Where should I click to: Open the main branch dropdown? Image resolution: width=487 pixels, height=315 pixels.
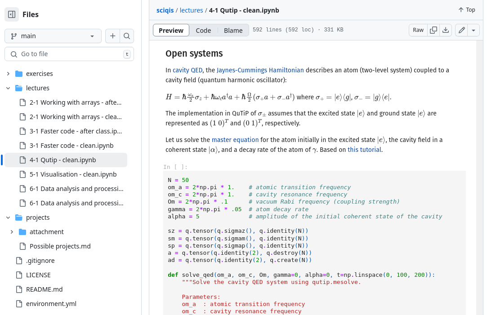53,36
